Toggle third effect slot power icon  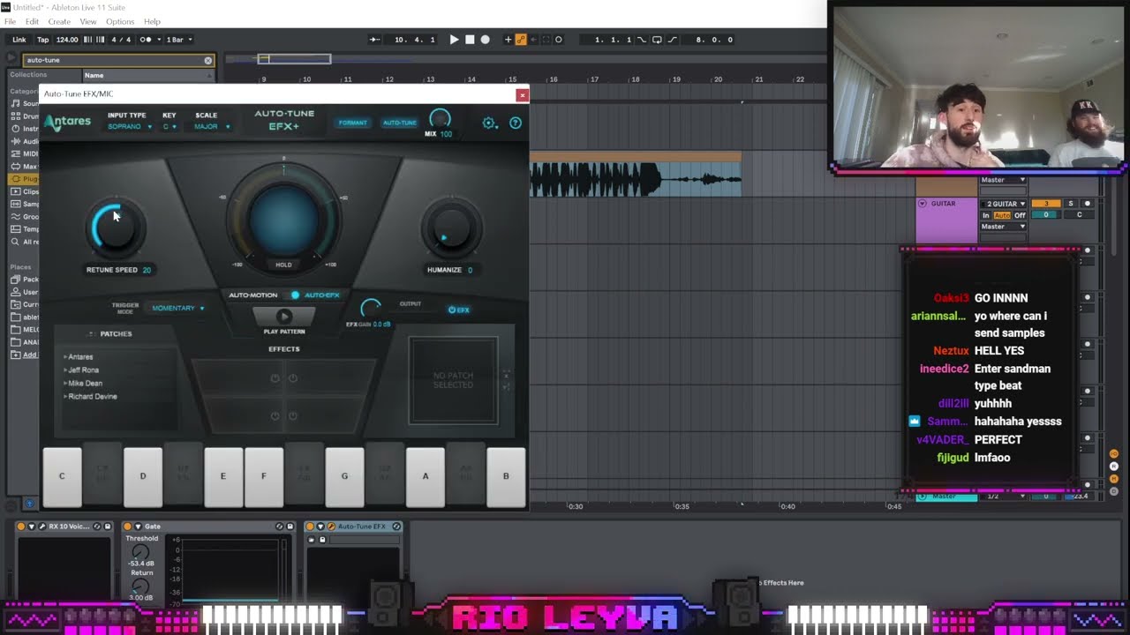(275, 415)
